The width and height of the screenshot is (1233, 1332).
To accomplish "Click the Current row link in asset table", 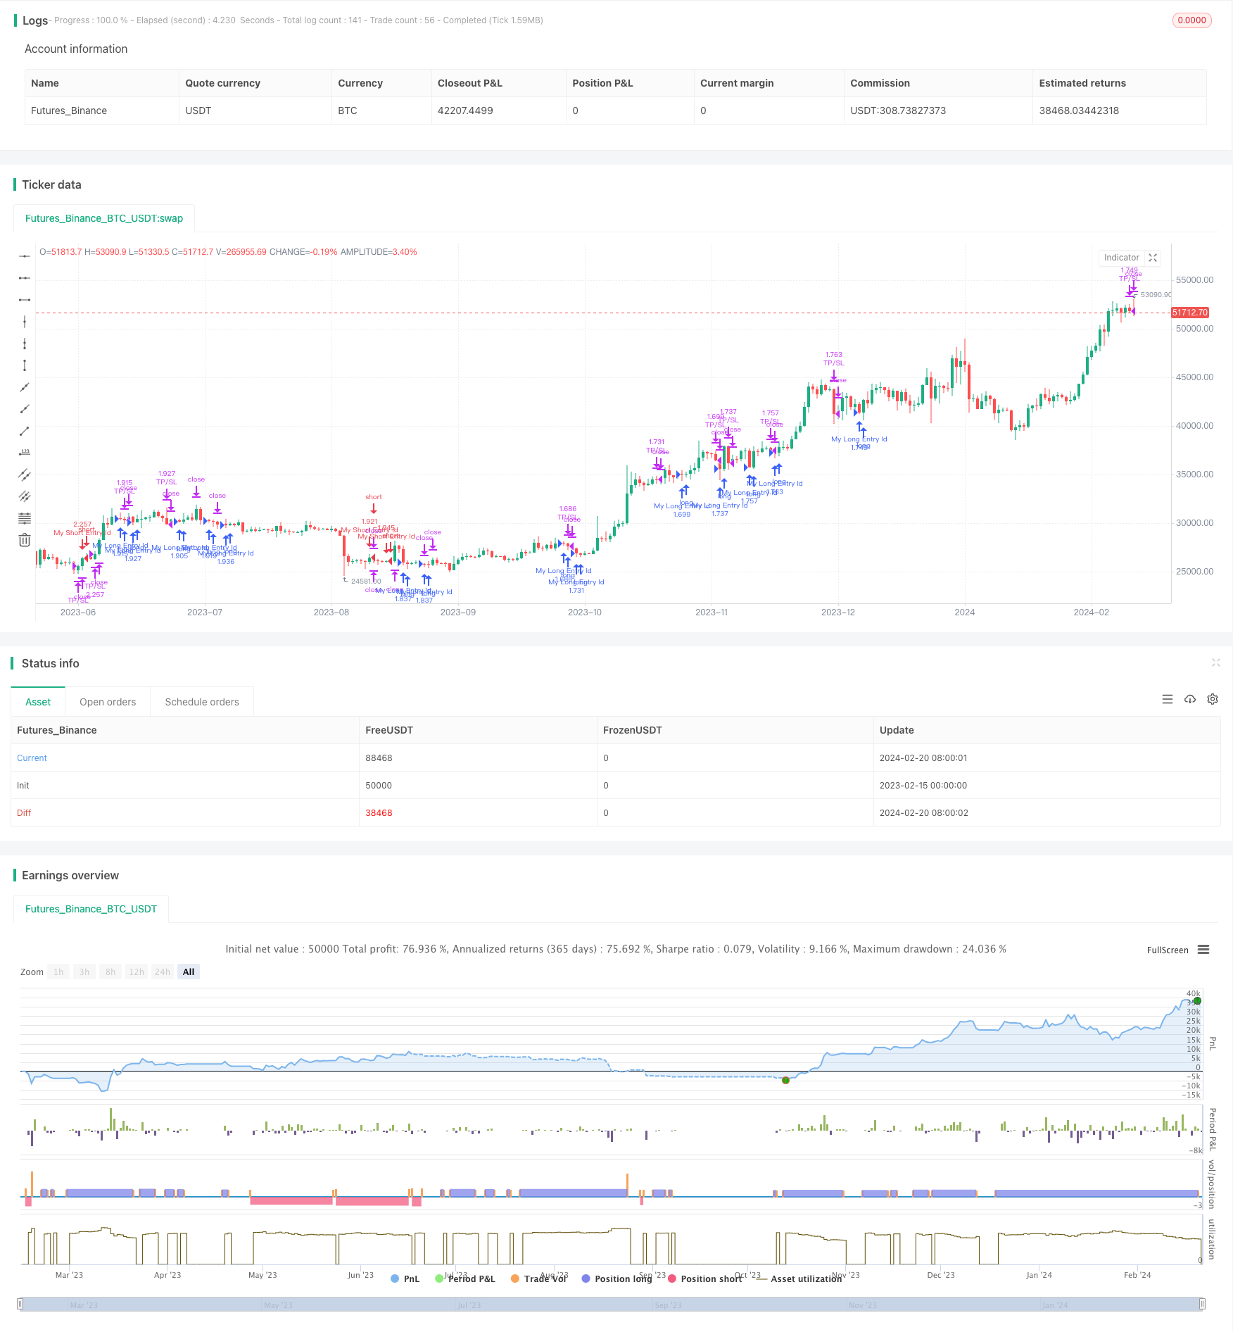I will pyautogui.click(x=32, y=758).
